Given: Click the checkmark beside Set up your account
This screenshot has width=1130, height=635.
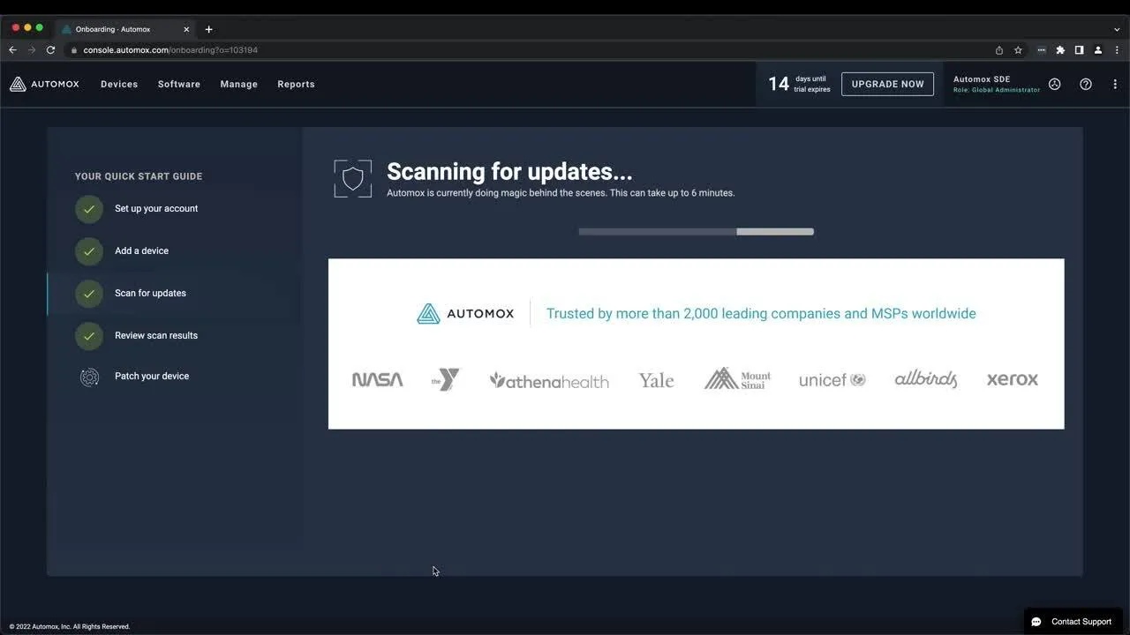Looking at the screenshot, I should point(88,209).
